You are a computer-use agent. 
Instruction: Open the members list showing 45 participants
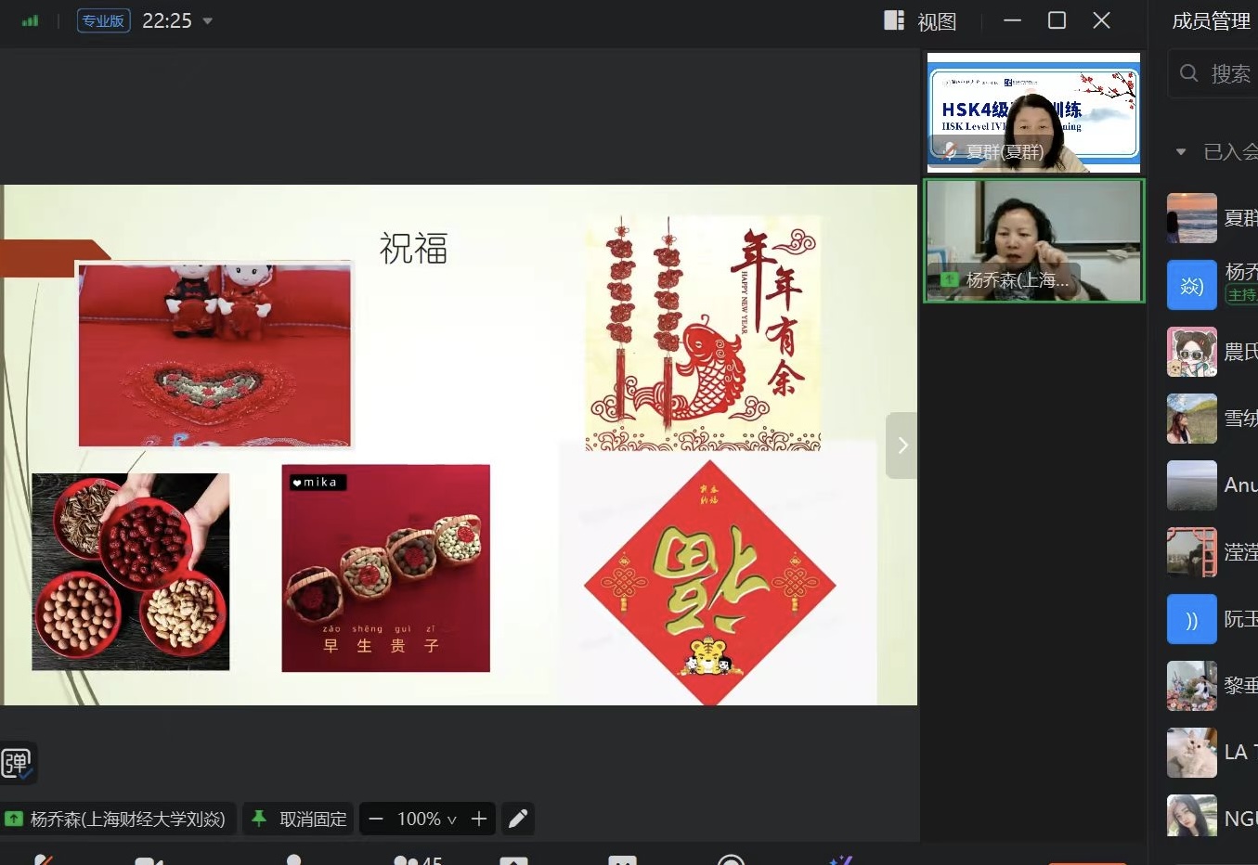[417, 859]
